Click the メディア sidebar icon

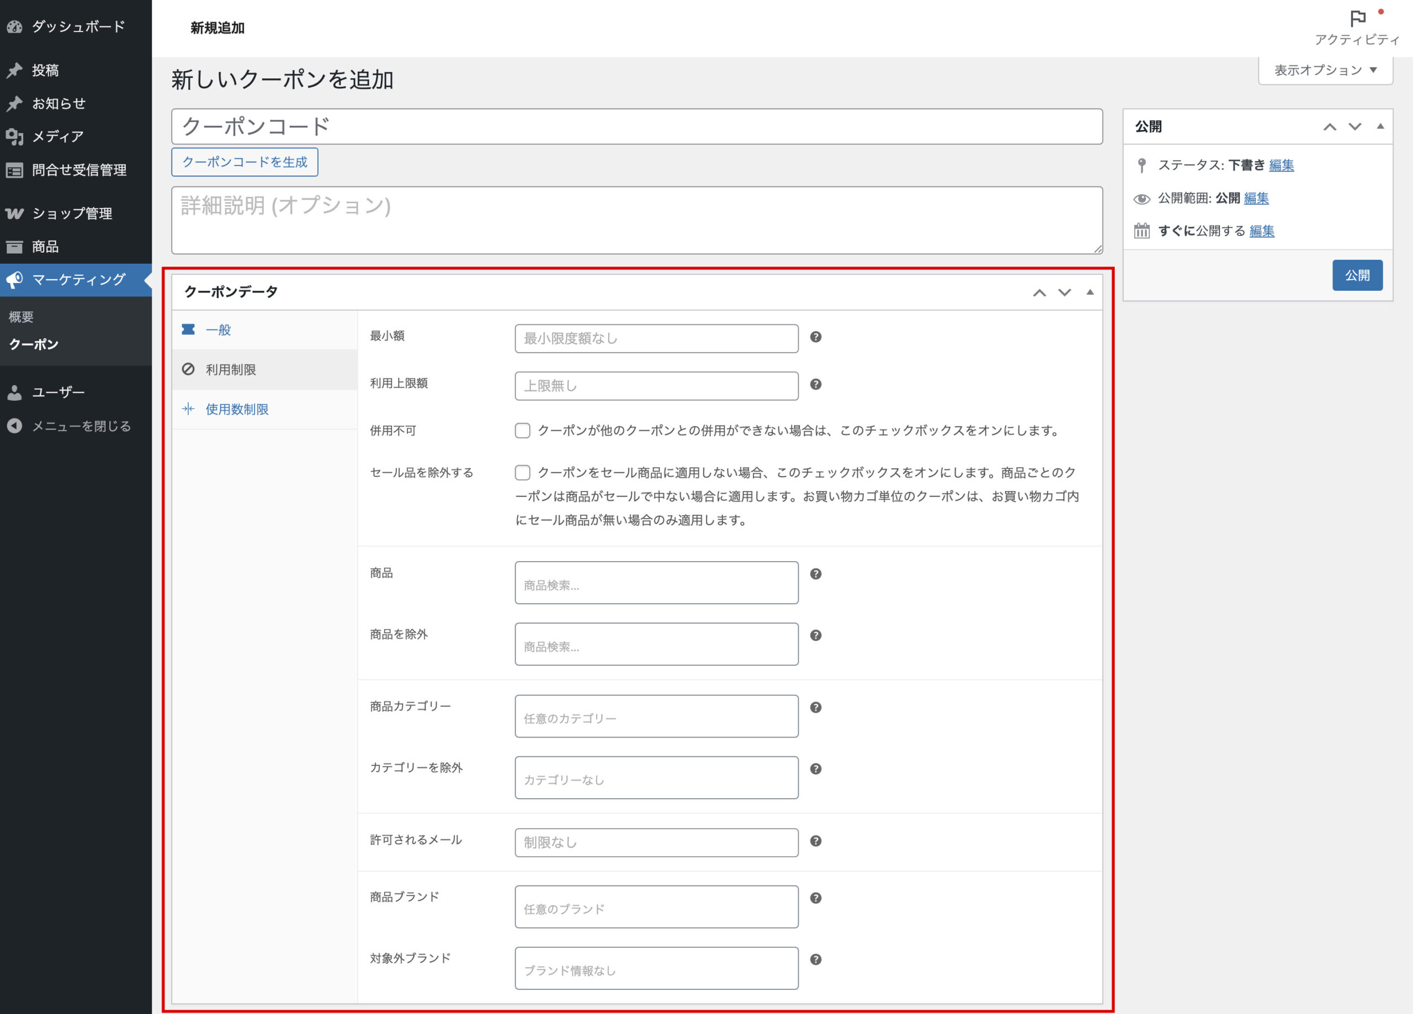tap(14, 136)
